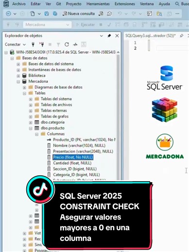The height and width of the screenshot is (252, 189).
Task: Click the redo arrow icon
Action: pyautogui.click(x=134, y=14)
